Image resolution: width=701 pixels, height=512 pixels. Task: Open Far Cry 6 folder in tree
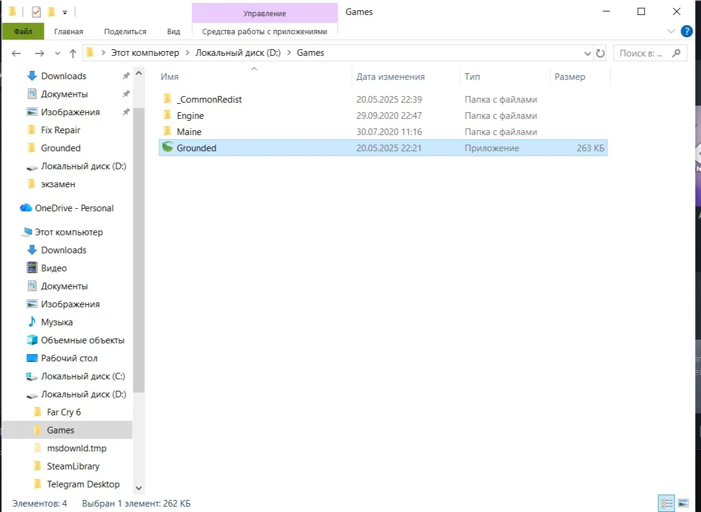click(64, 412)
